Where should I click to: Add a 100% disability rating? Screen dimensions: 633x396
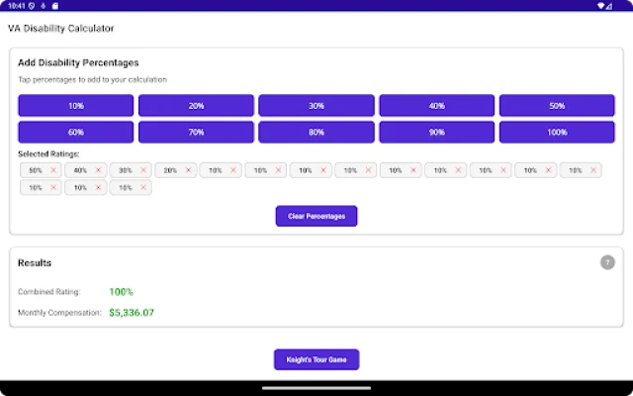point(557,132)
